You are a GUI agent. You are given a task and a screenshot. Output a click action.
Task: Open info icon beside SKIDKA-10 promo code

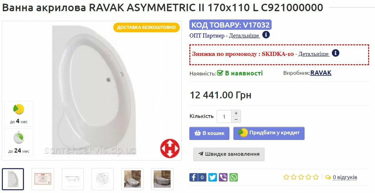(336, 53)
